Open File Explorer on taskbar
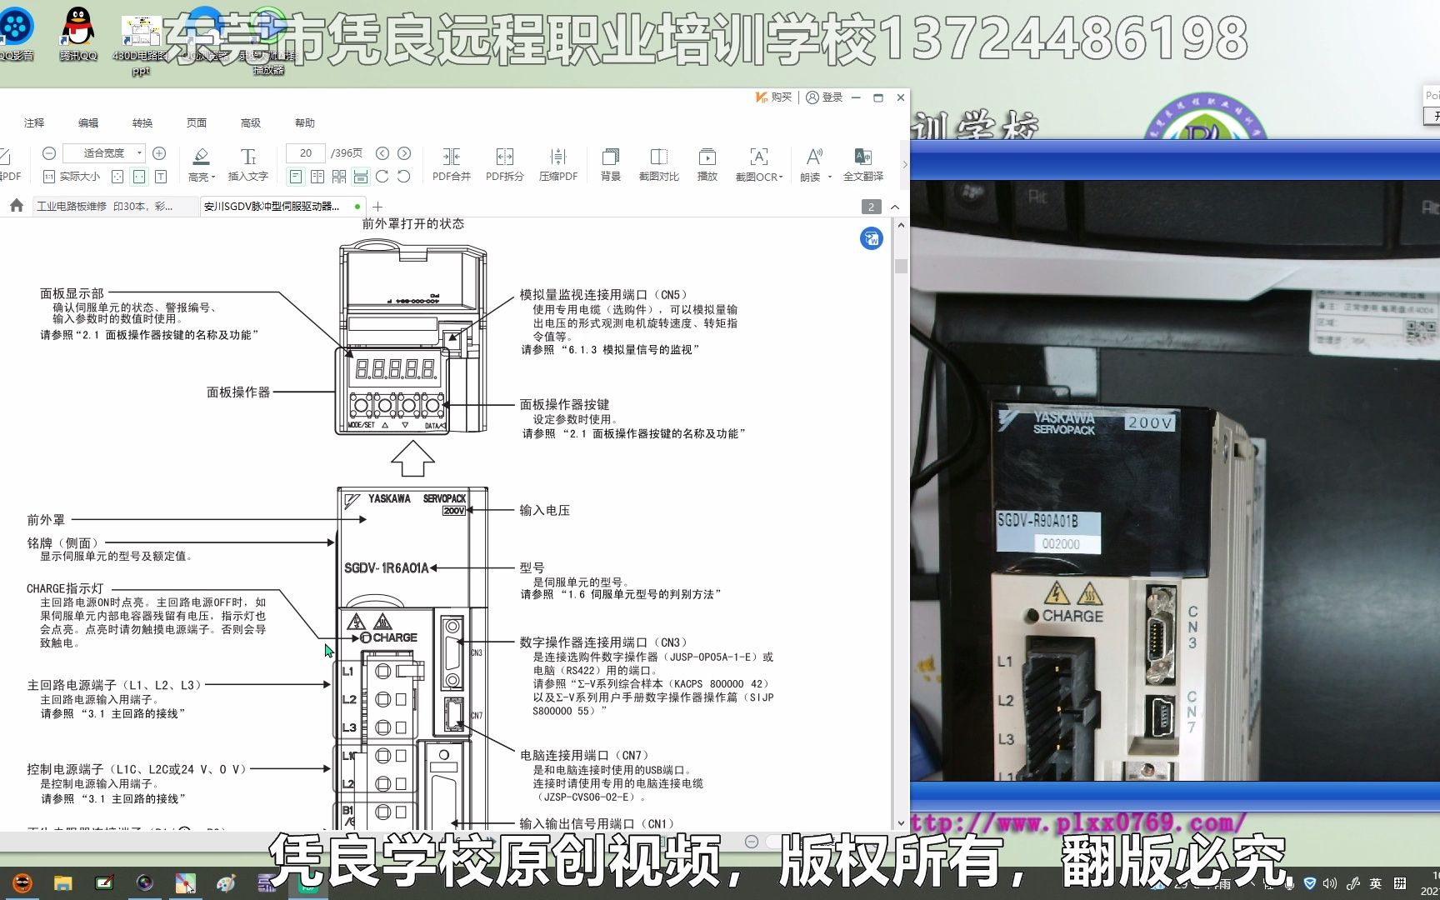 coord(63,883)
